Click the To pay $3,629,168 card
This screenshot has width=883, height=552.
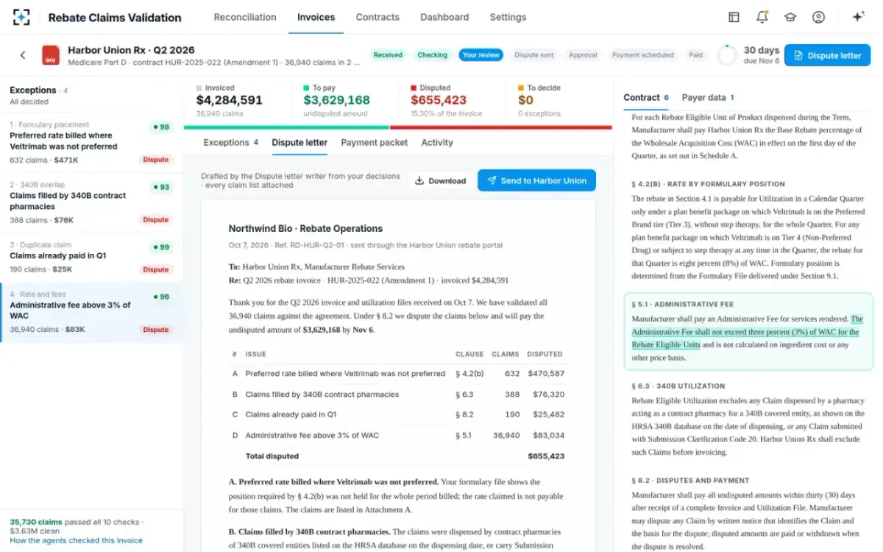tap(345, 100)
